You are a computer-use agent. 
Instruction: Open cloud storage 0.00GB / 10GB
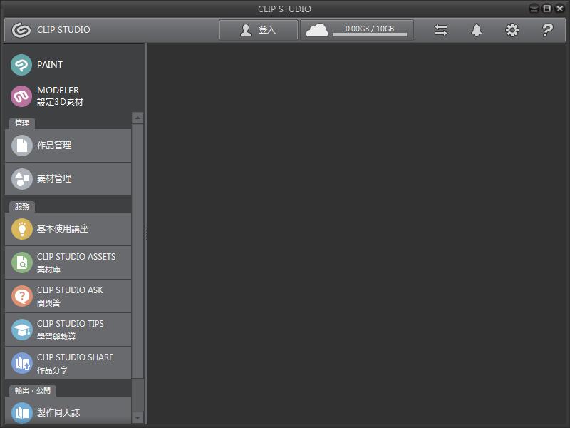(357, 30)
